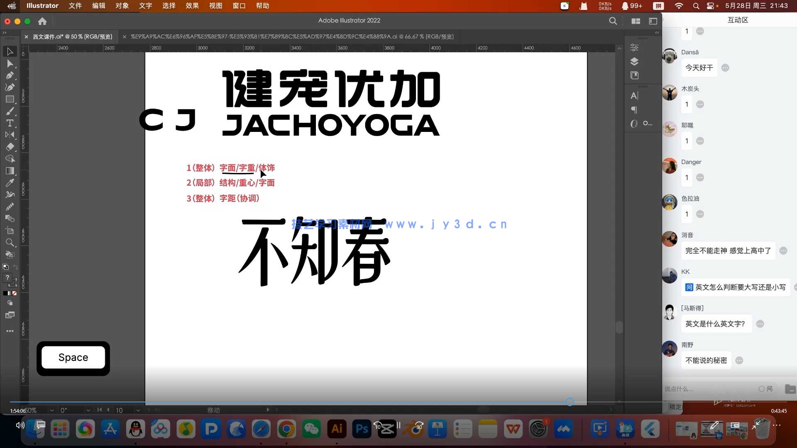
Task: Click the Home button below the menu bar
Action: click(x=42, y=21)
